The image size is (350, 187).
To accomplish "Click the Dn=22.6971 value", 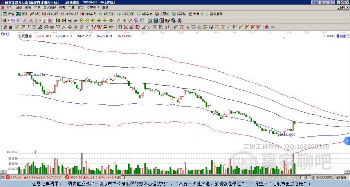I will (x=105, y=36).
